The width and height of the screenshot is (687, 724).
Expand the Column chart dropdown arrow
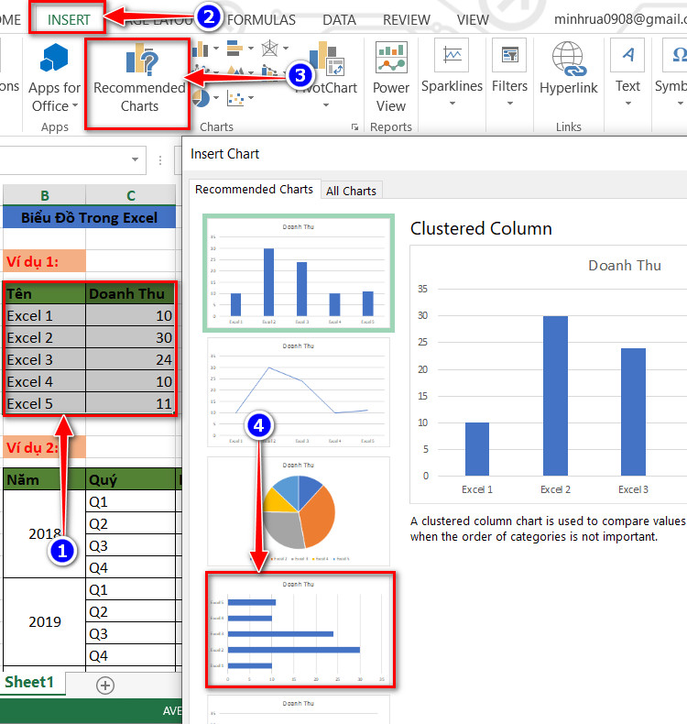pos(215,48)
